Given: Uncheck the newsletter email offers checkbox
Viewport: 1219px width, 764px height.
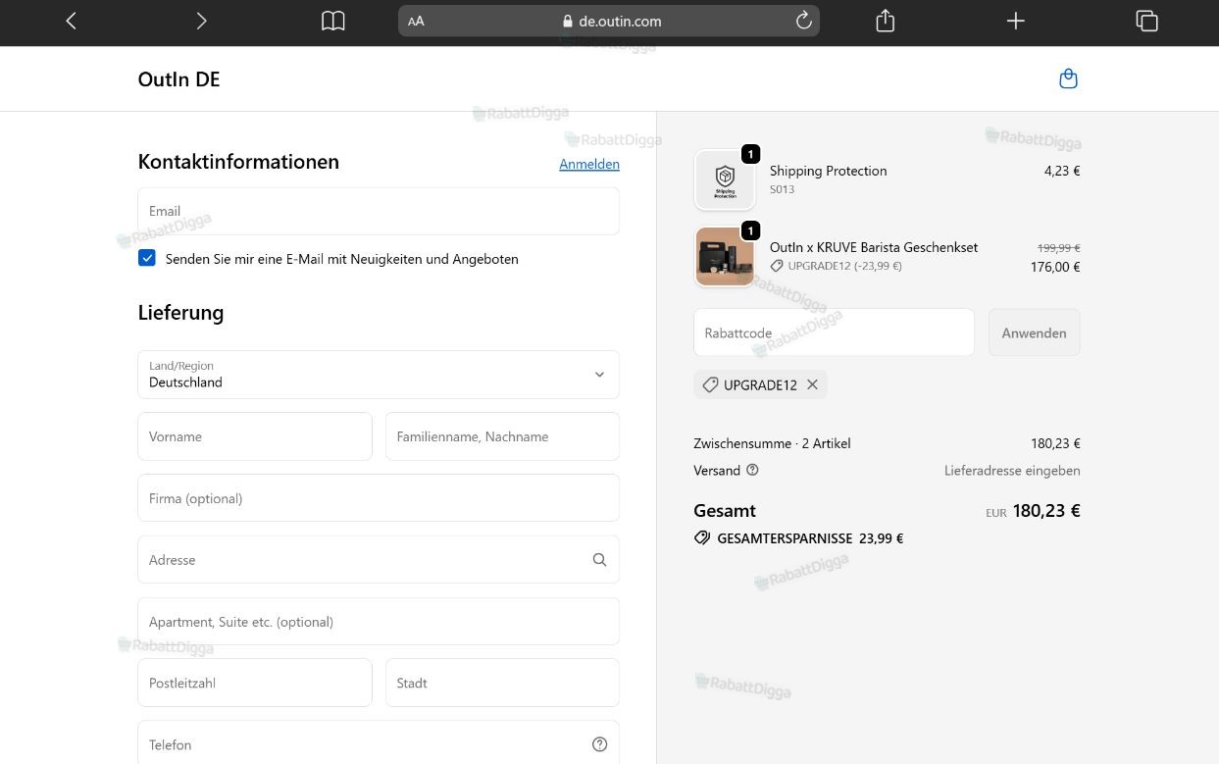Looking at the screenshot, I should [147, 258].
